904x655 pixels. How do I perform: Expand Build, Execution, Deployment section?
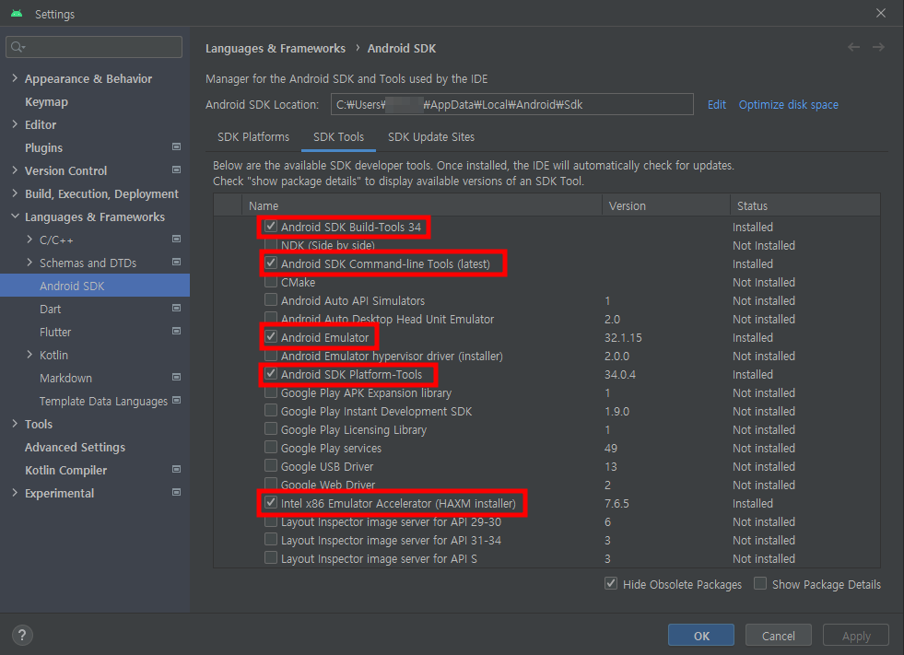click(15, 193)
